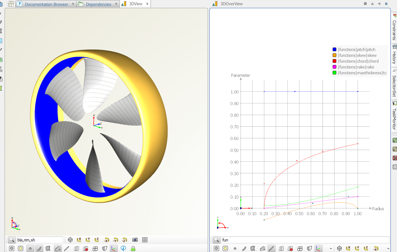
Task: Set 3DOverView to X axis view
Action: pos(348,248)
